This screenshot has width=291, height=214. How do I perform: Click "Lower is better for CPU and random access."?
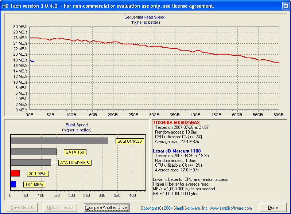(191, 179)
